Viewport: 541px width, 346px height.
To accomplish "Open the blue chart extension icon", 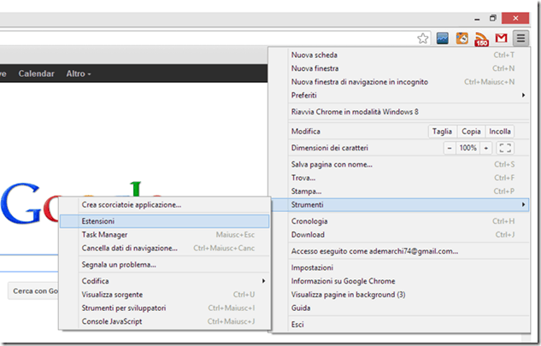I will pos(443,38).
